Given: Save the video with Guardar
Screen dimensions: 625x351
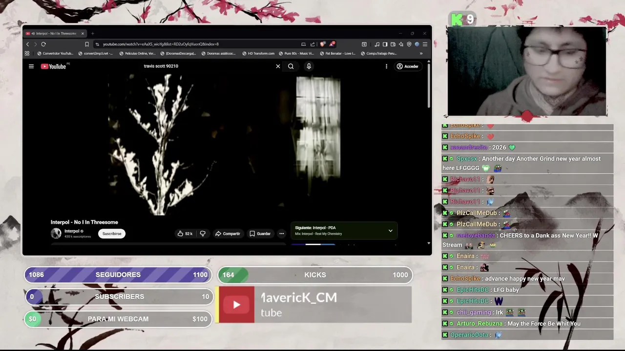Looking at the screenshot, I should 260,234.
